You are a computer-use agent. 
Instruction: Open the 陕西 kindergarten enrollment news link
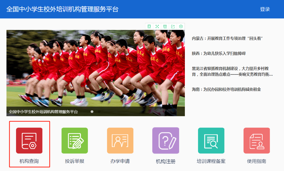pyautogui.click(x=219, y=53)
